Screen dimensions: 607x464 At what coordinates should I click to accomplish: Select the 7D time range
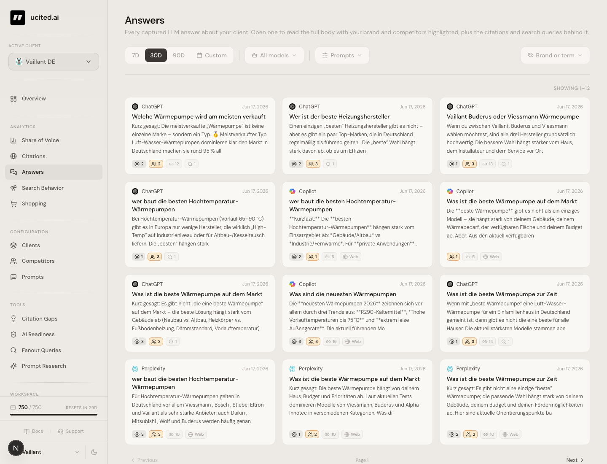135,55
